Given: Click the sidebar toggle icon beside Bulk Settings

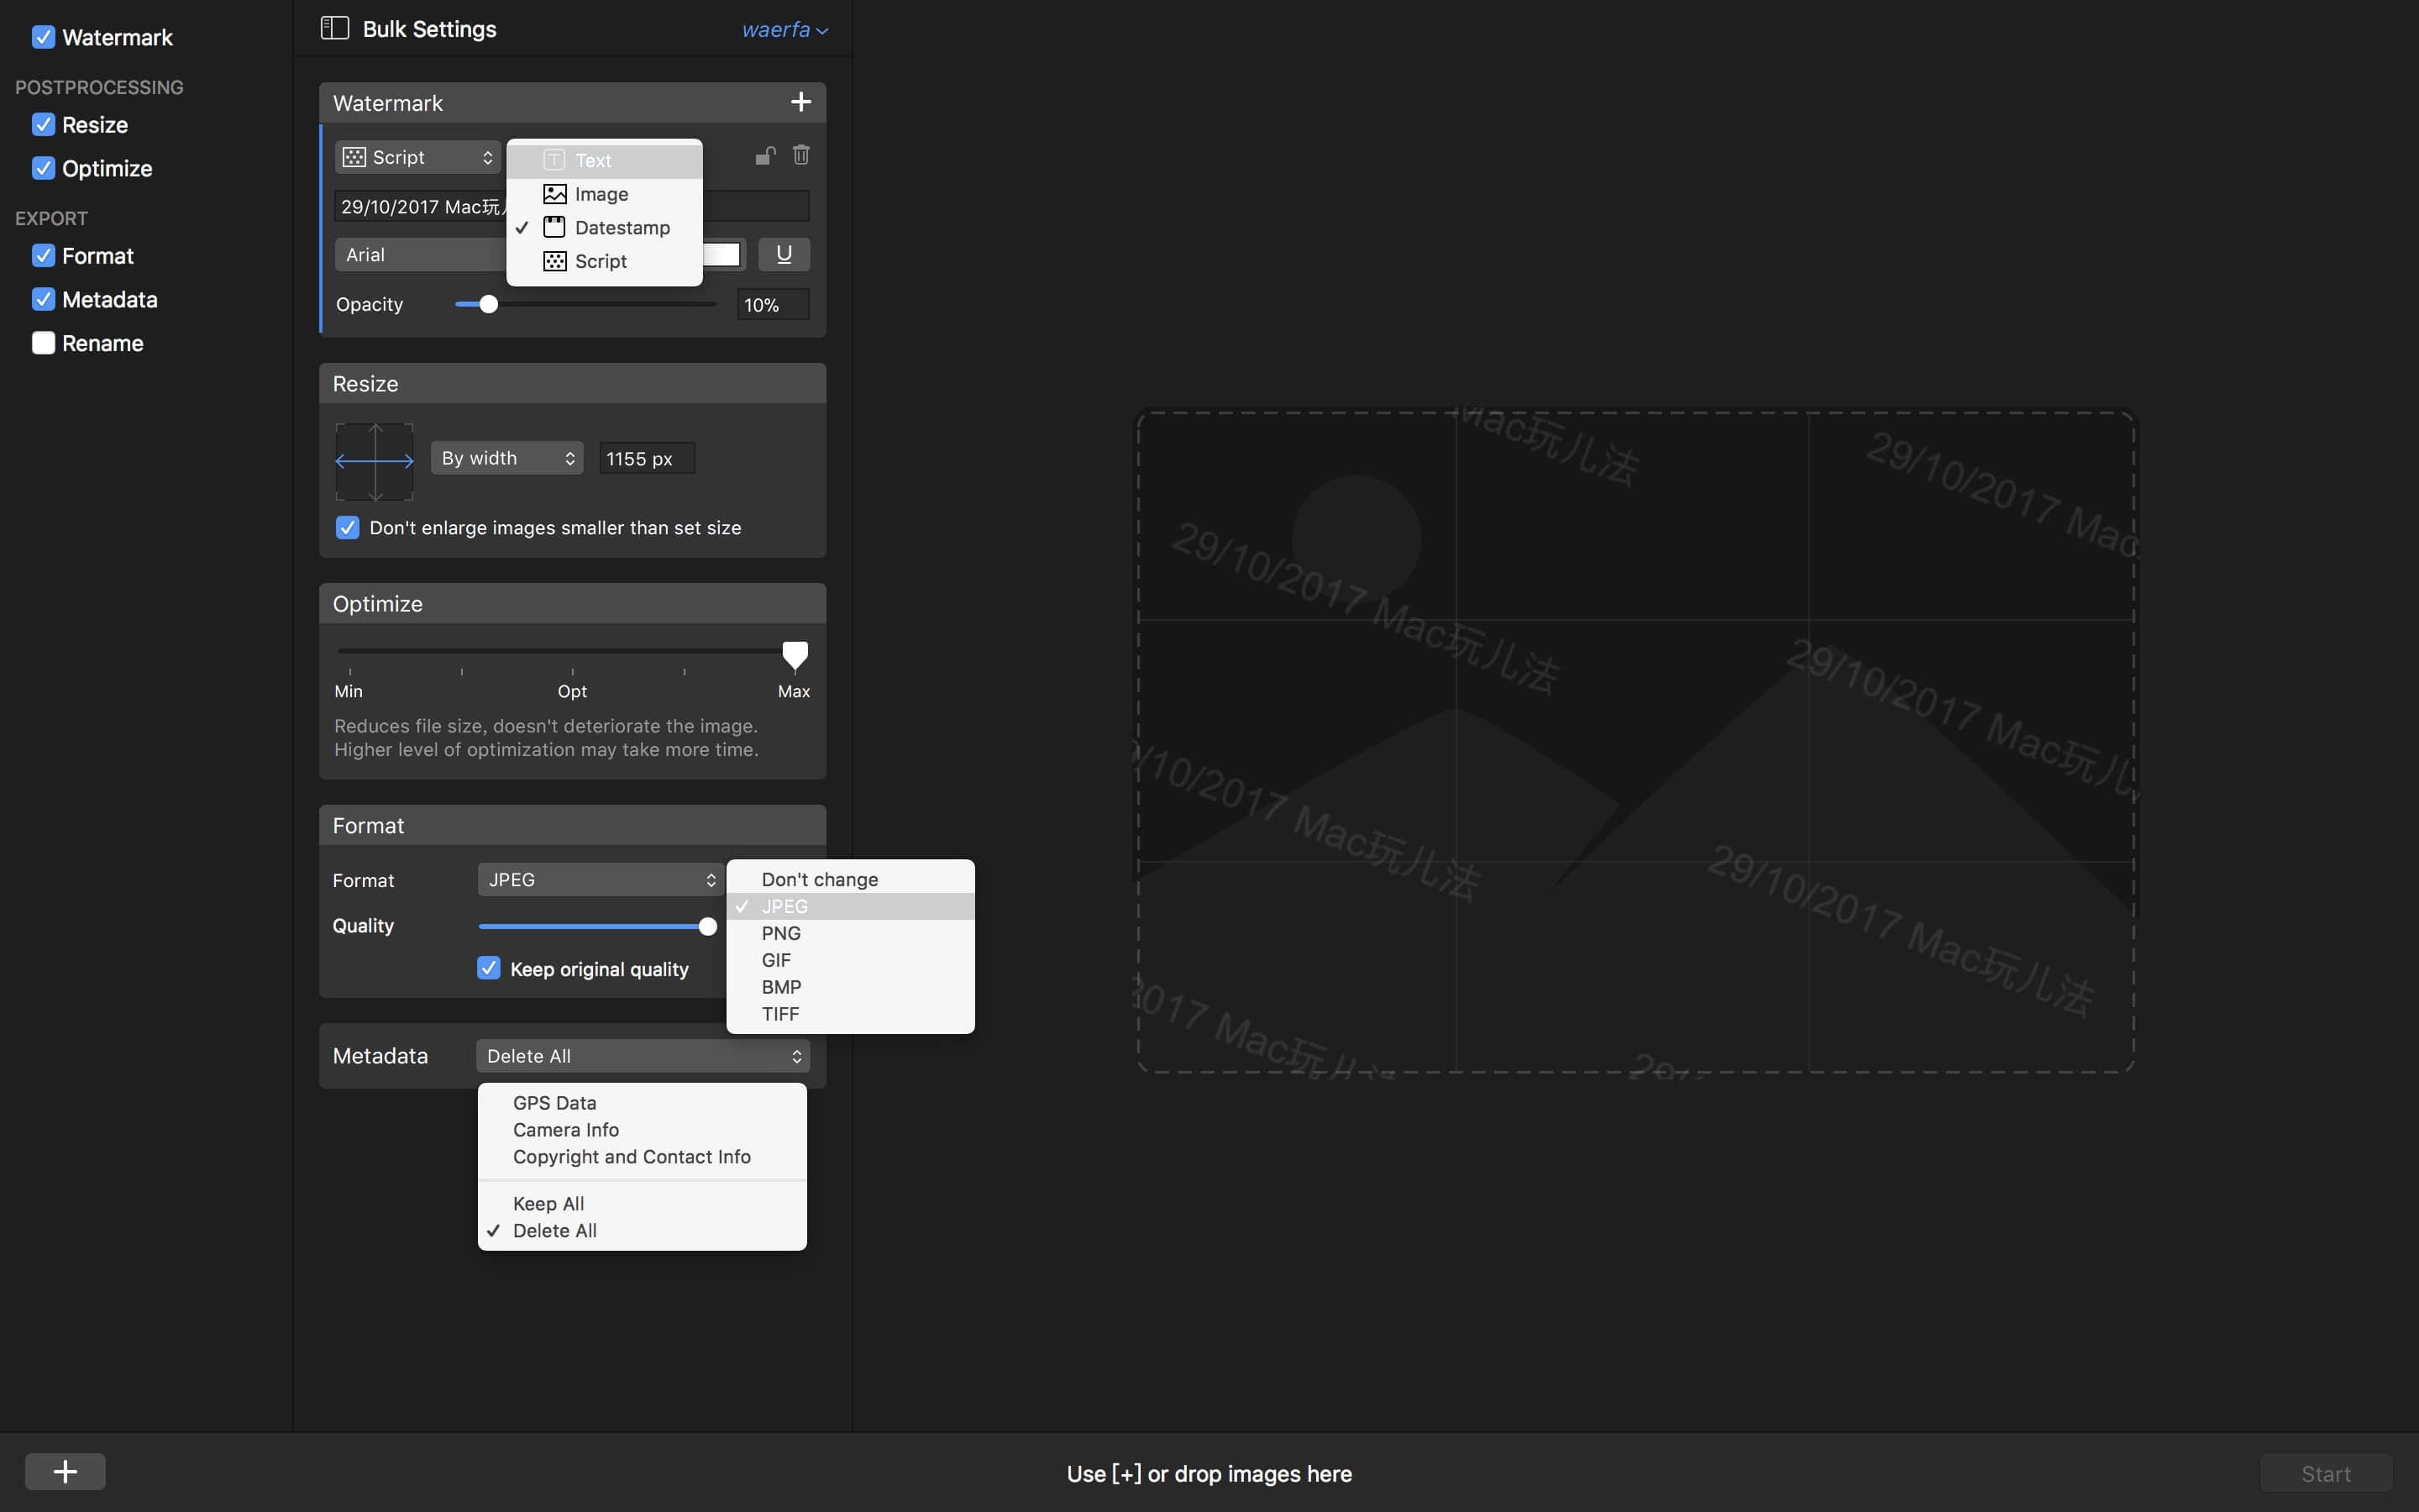Looking at the screenshot, I should [333, 28].
